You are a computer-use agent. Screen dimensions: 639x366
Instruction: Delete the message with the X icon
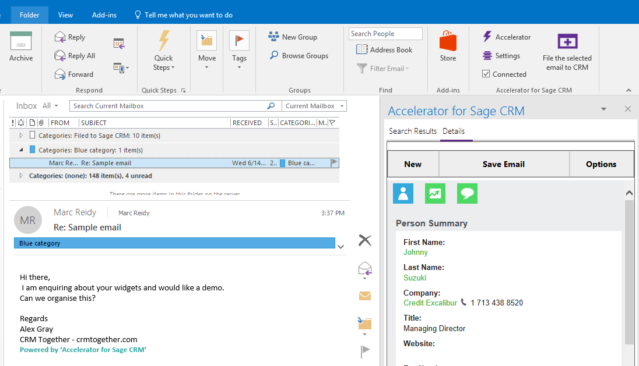pos(365,240)
